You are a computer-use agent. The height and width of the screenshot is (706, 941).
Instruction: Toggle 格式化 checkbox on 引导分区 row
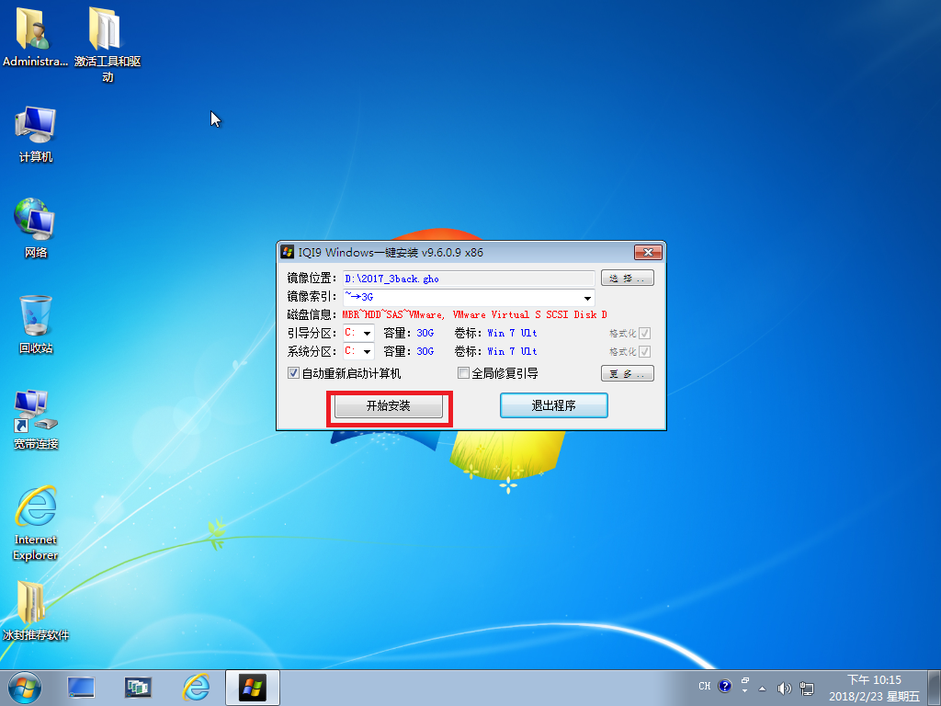click(645, 333)
